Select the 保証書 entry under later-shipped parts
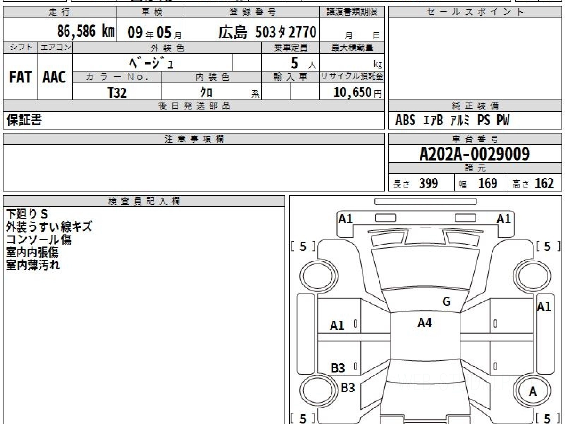 point(24,121)
